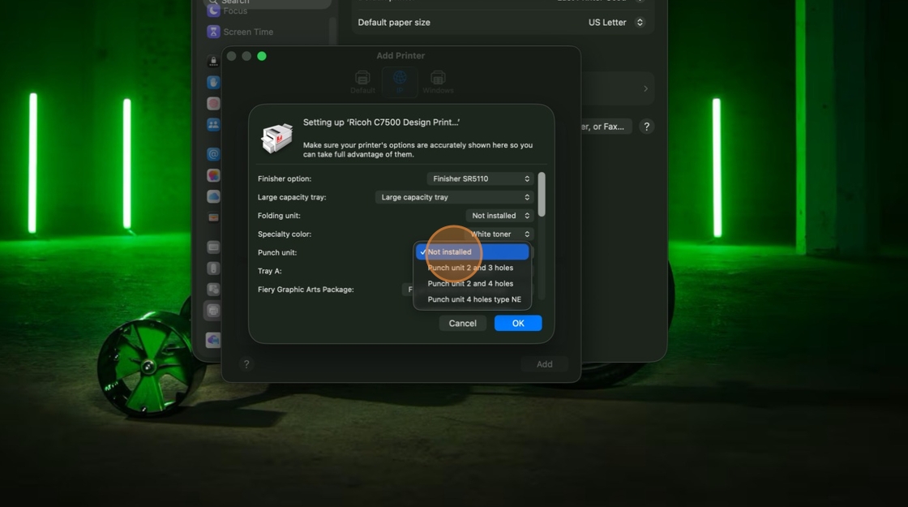908x507 pixels.
Task: Switch to the Windows tab in Add Printer
Action: (x=438, y=82)
